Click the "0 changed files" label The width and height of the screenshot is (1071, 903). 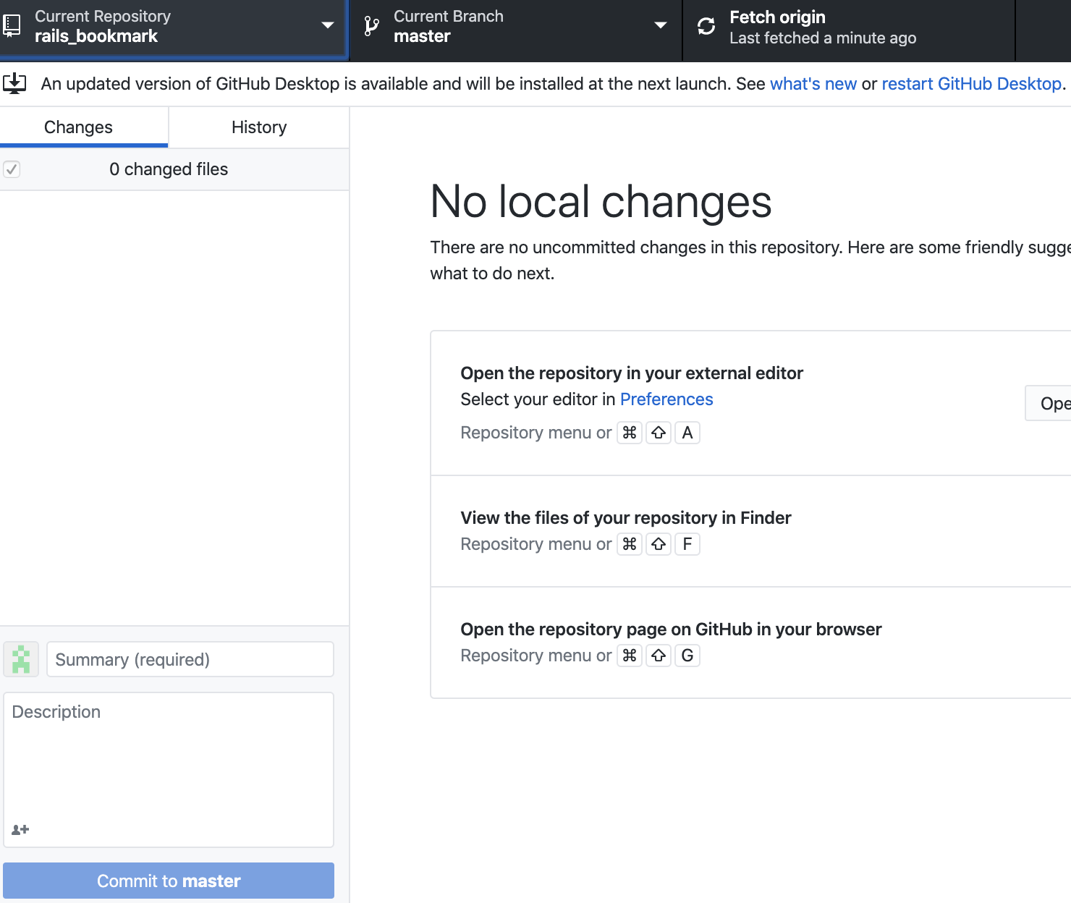(169, 169)
